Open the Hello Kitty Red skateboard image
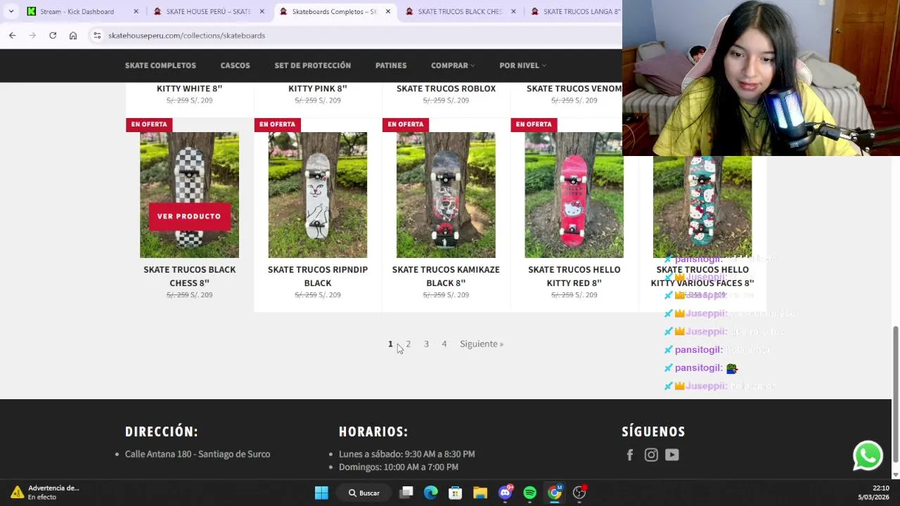This screenshot has width=900, height=506. 574,195
